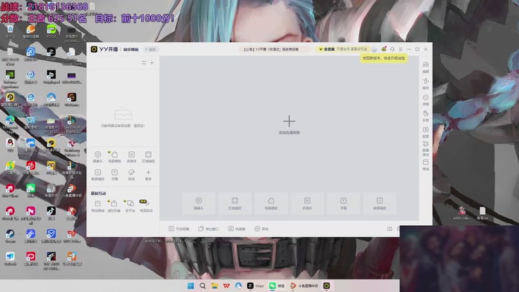Image resolution: width=519 pixels, height=292 pixels.
Task: Open customer service headset icon
Action: point(392,49)
